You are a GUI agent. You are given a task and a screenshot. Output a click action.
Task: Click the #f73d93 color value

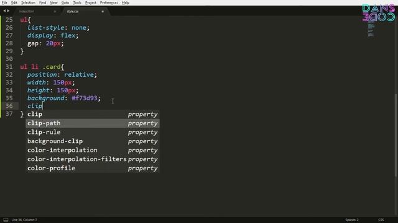(x=85, y=98)
